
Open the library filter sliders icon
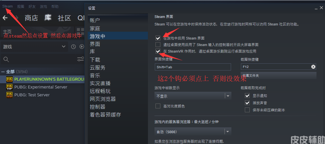(81, 59)
